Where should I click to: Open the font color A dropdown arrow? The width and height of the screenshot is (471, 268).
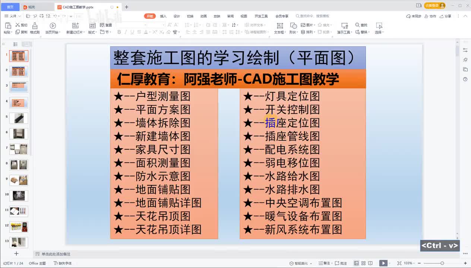[149, 32]
